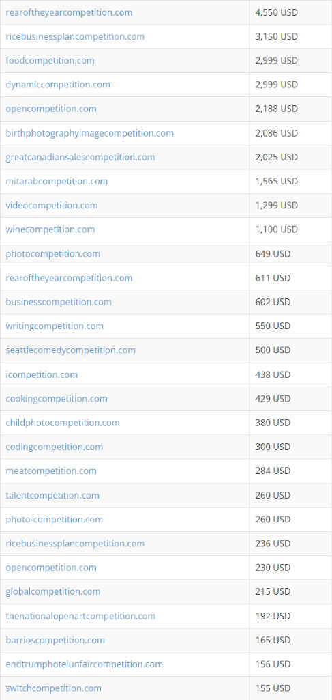The width and height of the screenshot is (332, 700).
Task: Open the writingcompetition.com link
Action: pyautogui.click(x=55, y=326)
